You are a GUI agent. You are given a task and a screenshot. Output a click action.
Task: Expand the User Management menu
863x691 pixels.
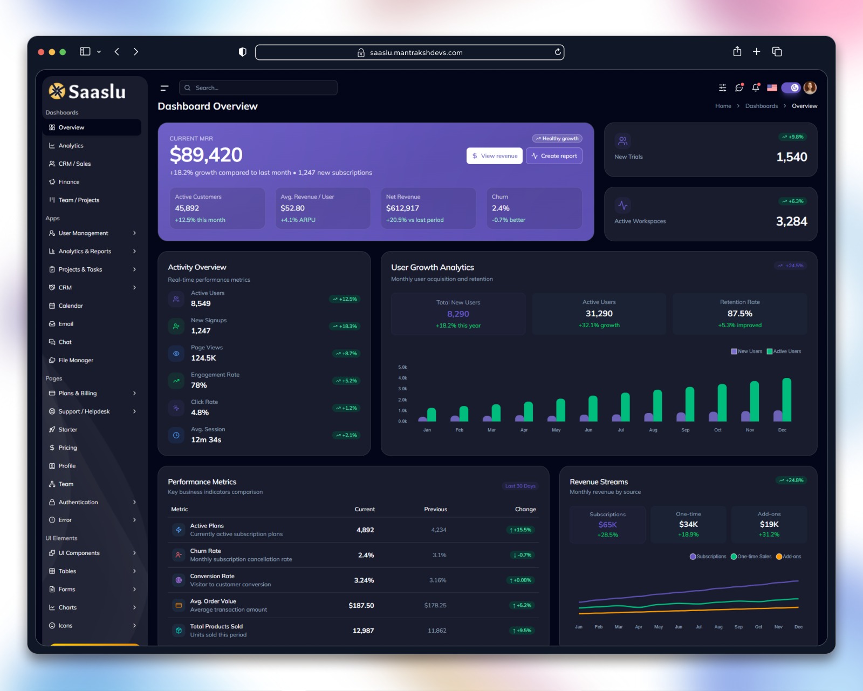click(92, 233)
